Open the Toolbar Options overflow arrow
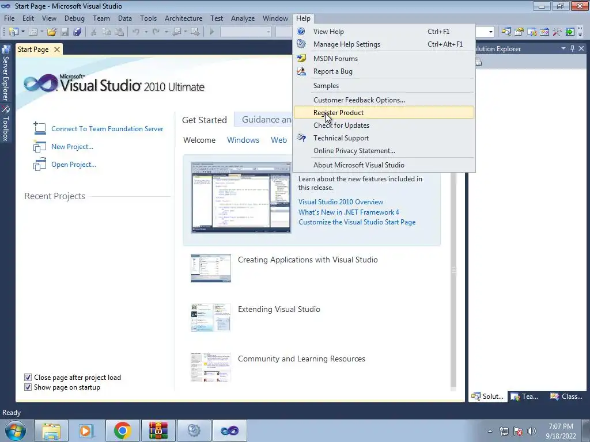Image resolution: width=590 pixels, height=442 pixels. [580, 32]
